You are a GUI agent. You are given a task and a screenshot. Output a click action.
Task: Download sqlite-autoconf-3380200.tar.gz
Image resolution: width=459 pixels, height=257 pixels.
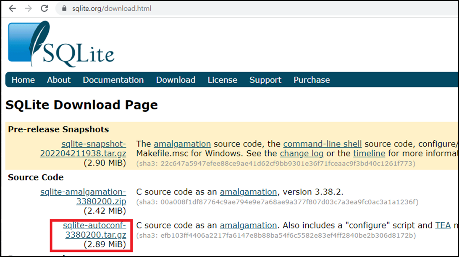click(x=95, y=230)
